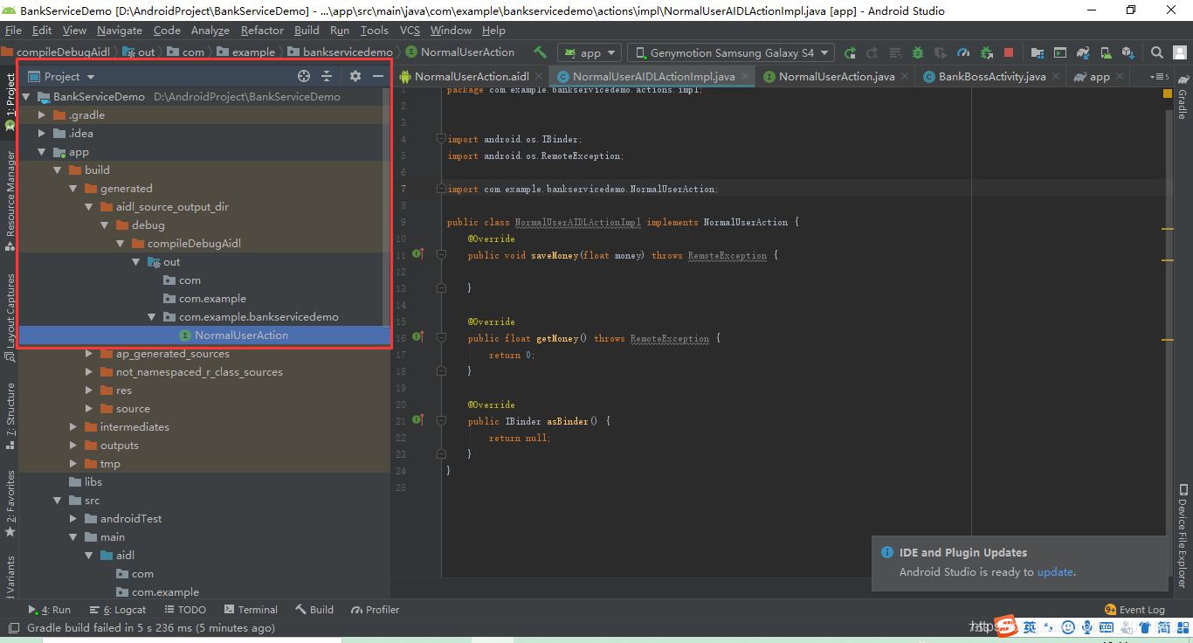Viewport: 1193px width, 643px height.
Task: Click bankservicedemo in the breadcrumb bar
Action: [348, 52]
